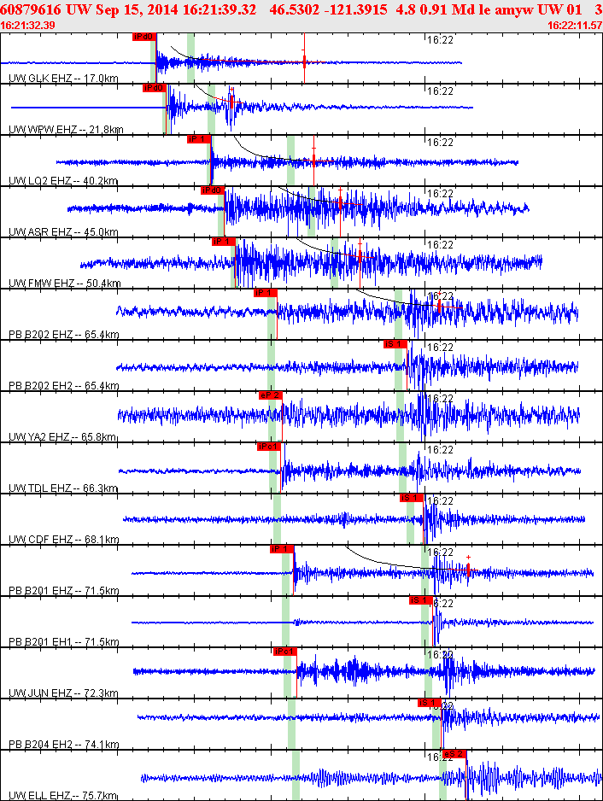Click the 16:22 time tick label on GLK trace
The image size is (603, 801).
440,40
